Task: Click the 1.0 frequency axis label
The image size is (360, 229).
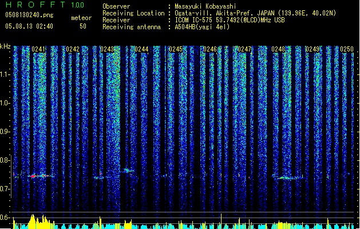Action: 5,103
